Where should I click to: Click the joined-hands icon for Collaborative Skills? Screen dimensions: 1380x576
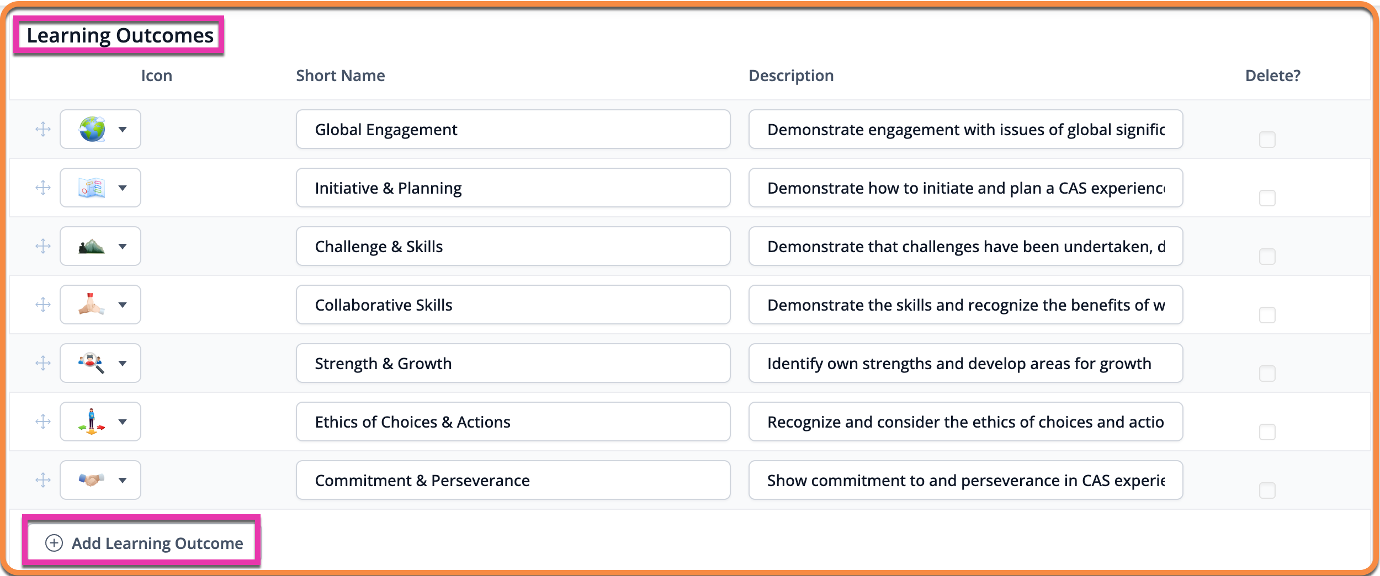point(92,305)
